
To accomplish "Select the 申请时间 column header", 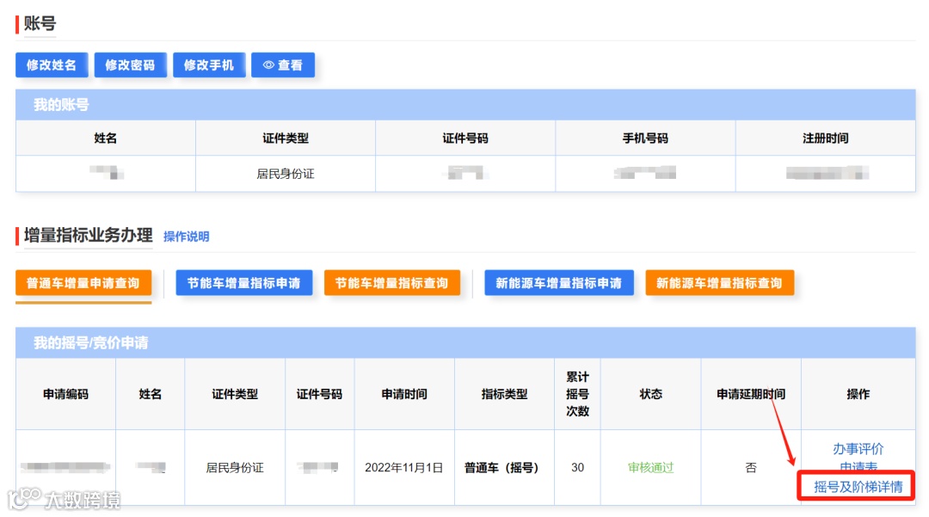I will pyautogui.click(x=404, y=394).
